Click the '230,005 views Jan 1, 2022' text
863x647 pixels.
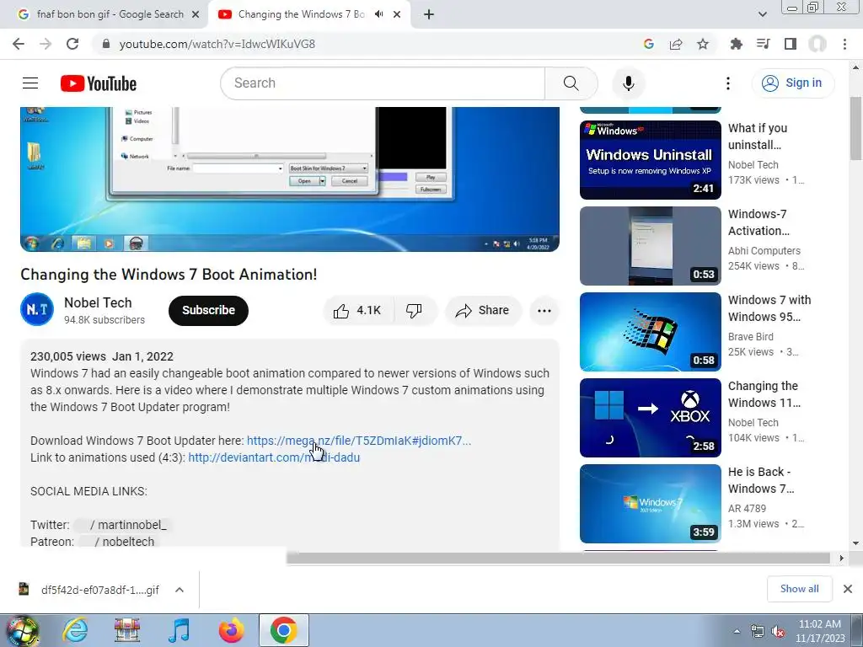(x=102, y=356)
